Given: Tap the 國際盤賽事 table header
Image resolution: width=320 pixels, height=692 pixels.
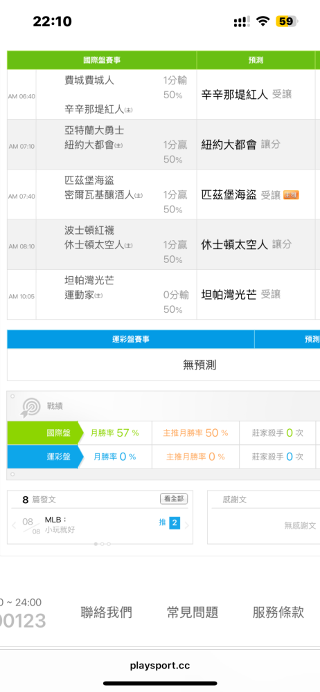Looking at the screenshot, I should [x=102, y=60].
